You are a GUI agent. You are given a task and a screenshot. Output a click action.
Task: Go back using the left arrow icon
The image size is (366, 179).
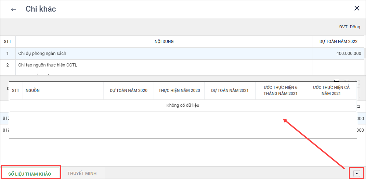[x=14, y=9]
